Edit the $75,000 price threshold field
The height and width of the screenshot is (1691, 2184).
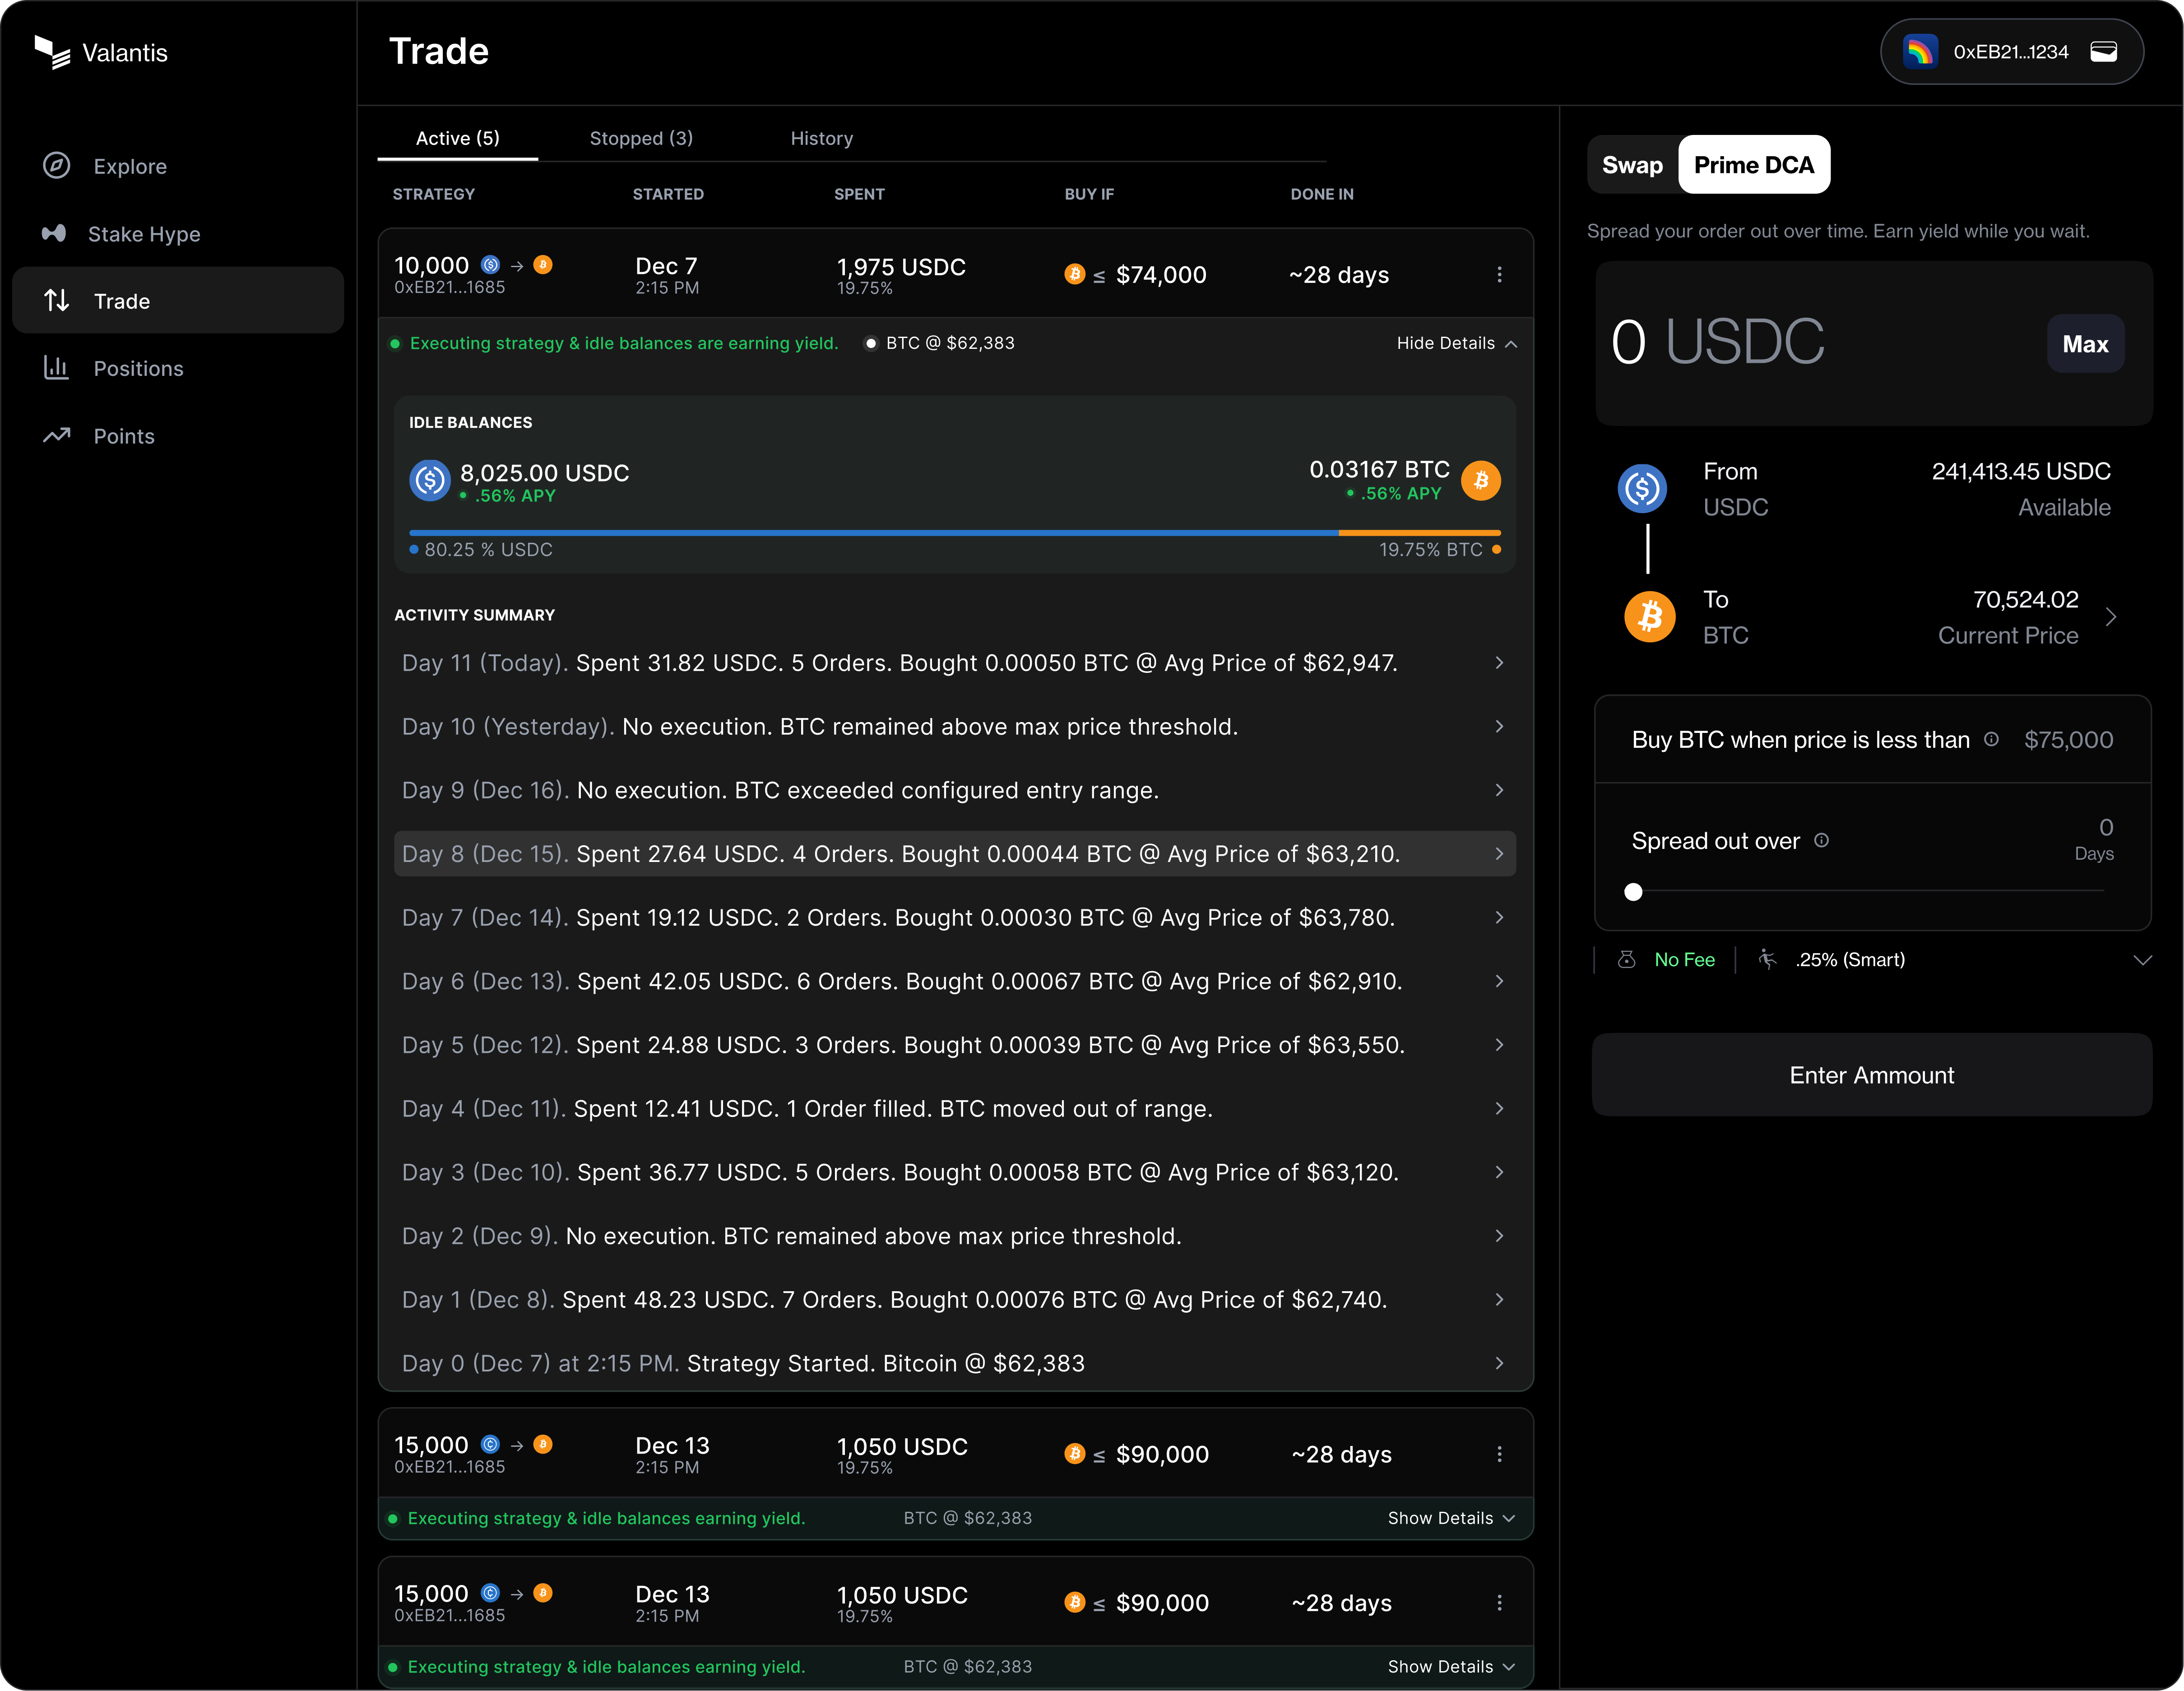point(2068,740)
